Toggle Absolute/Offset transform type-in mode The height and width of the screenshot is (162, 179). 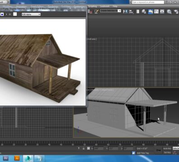89,148
